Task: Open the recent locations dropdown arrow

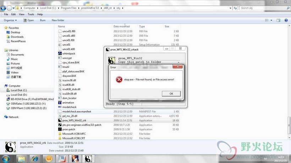Action: coord(13,8)
